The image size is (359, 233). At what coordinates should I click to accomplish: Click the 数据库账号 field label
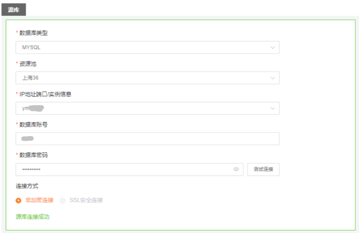33,124
